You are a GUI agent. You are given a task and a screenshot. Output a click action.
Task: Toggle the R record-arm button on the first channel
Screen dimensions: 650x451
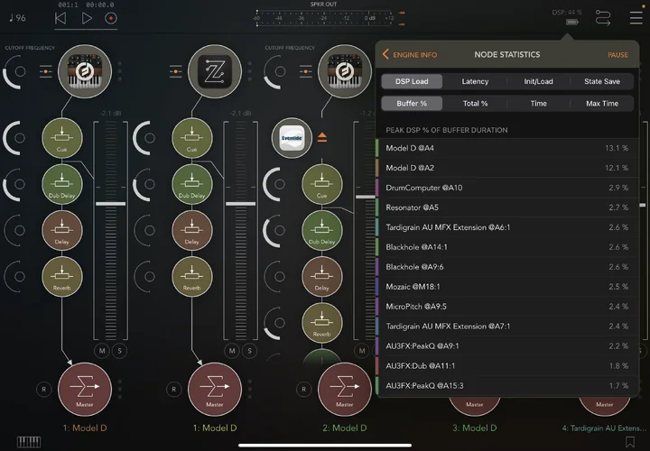coord(42,390)
